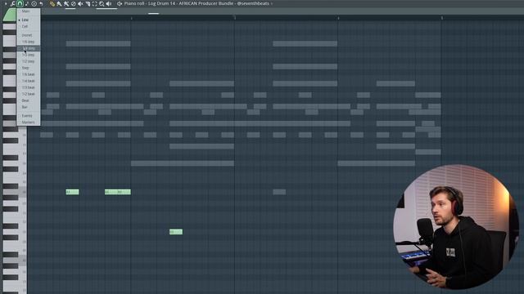Click the circled-dot icon beside the stamp tool

click(34, 3)
